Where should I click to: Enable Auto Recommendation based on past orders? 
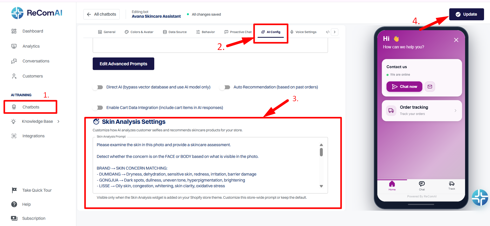(225, 87)
